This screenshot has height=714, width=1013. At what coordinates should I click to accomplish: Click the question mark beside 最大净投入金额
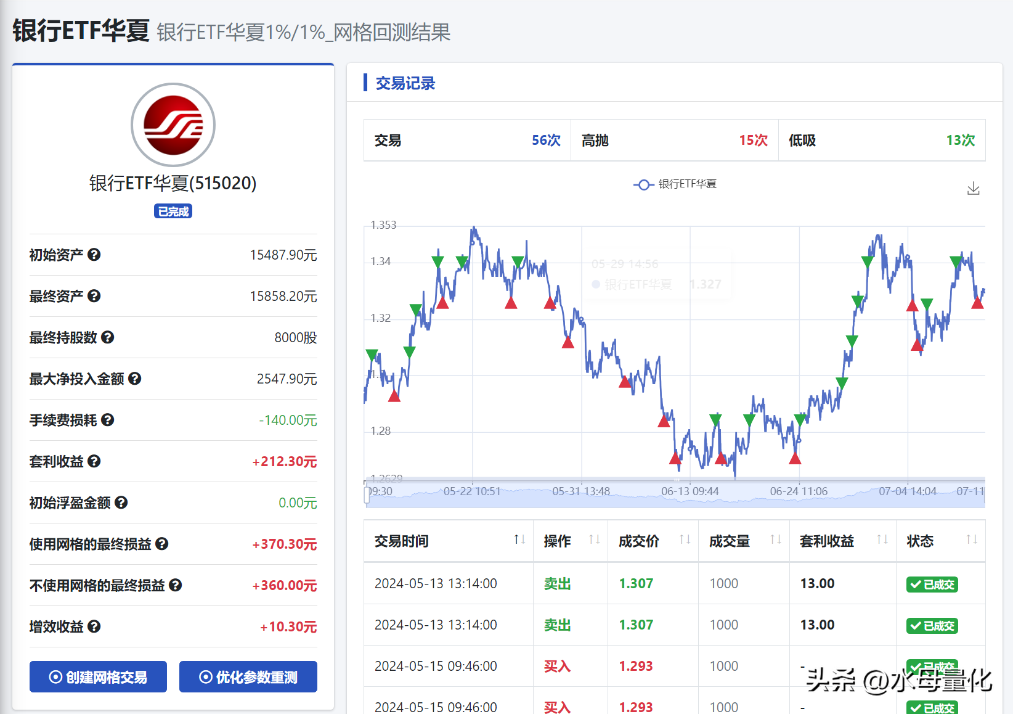[x=134, y=379]
